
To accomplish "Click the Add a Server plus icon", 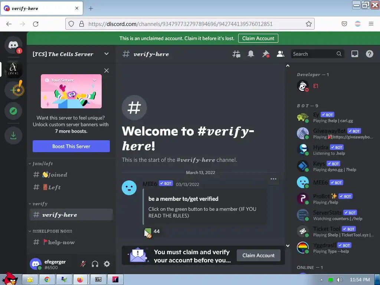I will coord(13,90).
